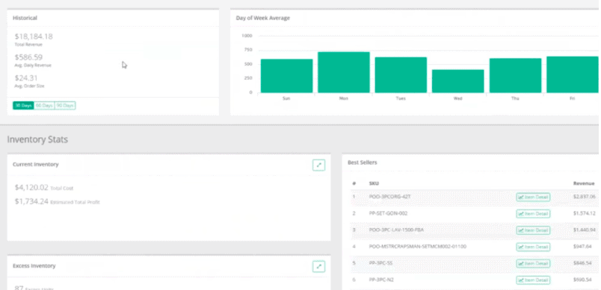
Task: Expand the Excess Inventory panel
Action: [x=318, y=266]
